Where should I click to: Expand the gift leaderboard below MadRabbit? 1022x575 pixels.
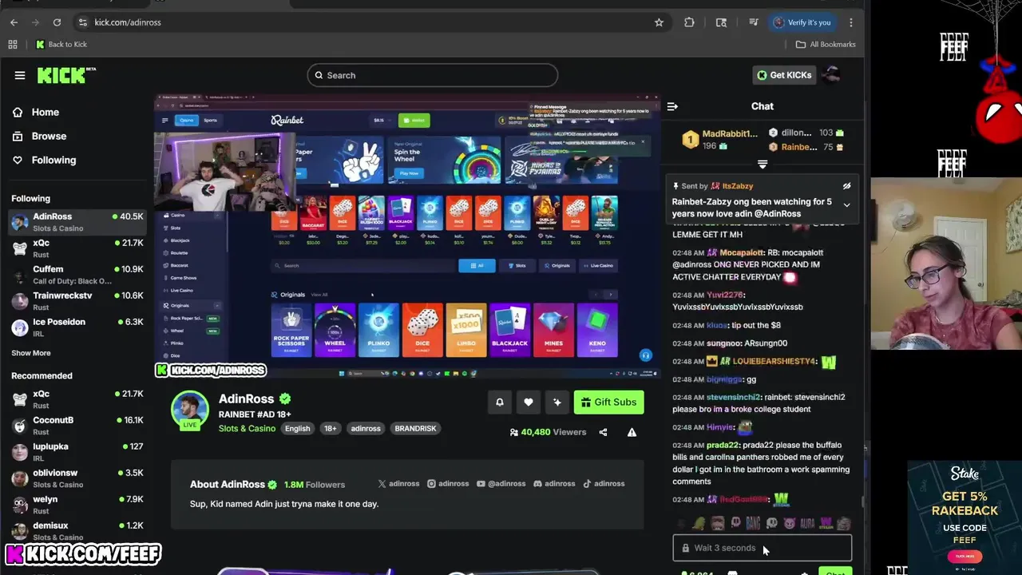(763, 165)
